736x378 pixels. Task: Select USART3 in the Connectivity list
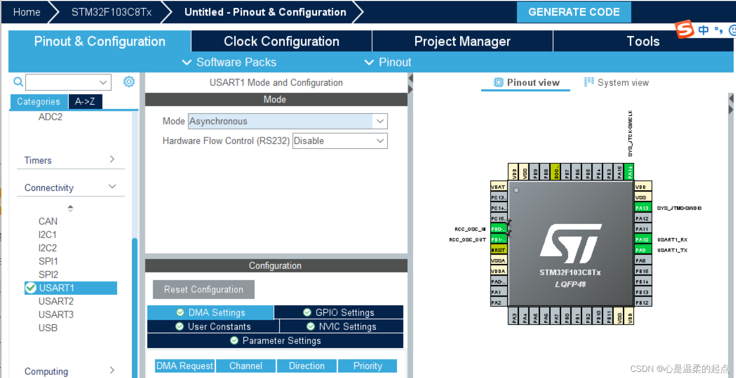[x=56, y=314]
